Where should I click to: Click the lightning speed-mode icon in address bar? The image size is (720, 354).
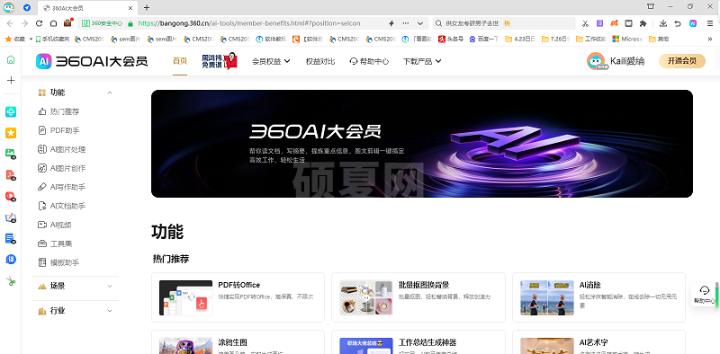pos(391,23)
